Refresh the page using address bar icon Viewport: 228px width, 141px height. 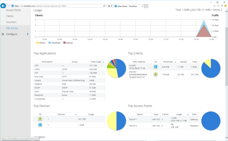click(x=111, y=6)
